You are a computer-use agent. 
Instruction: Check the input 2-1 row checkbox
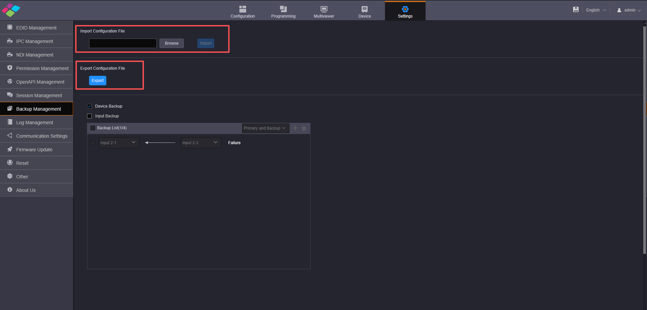pos(93,143)
